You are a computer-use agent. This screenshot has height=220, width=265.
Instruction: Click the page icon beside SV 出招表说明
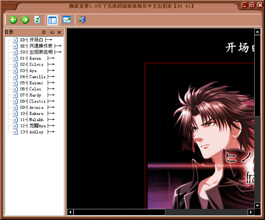(x=15, y=52)
